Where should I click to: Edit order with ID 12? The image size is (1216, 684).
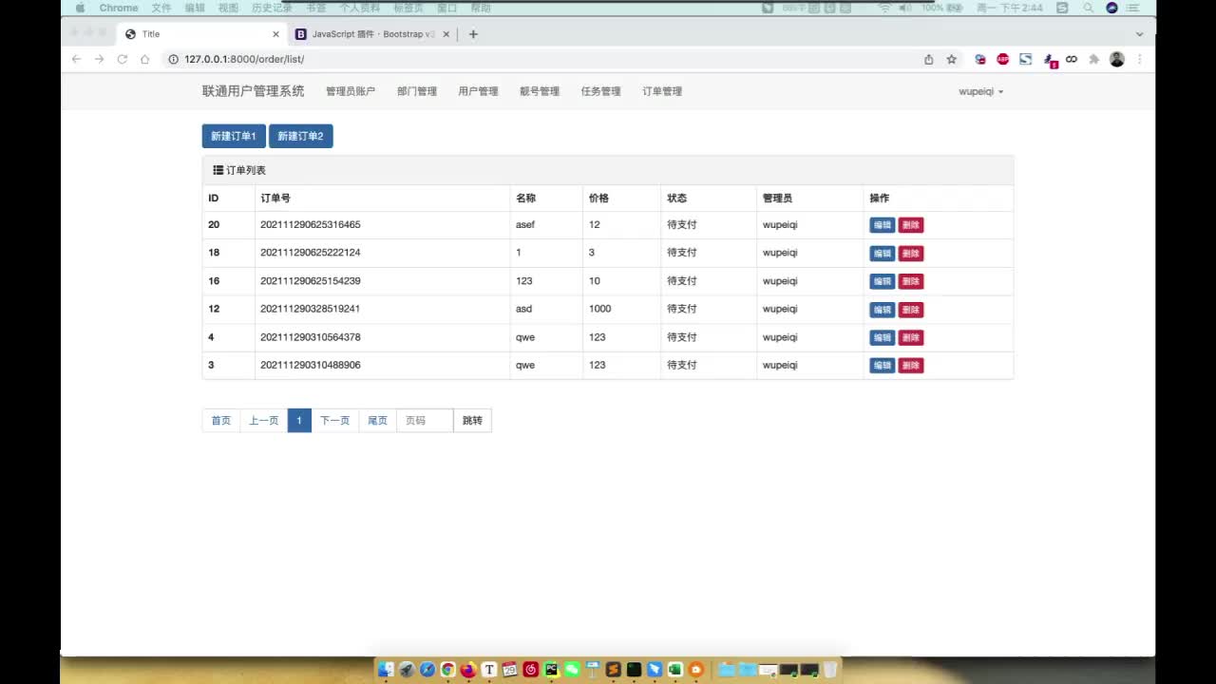point(883,310)
